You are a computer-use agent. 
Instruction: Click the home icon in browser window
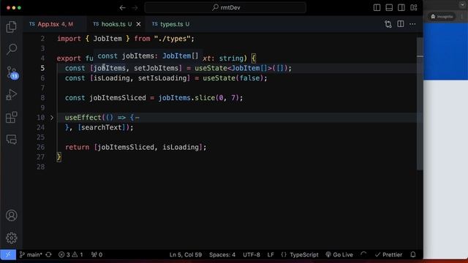point(433,16)
